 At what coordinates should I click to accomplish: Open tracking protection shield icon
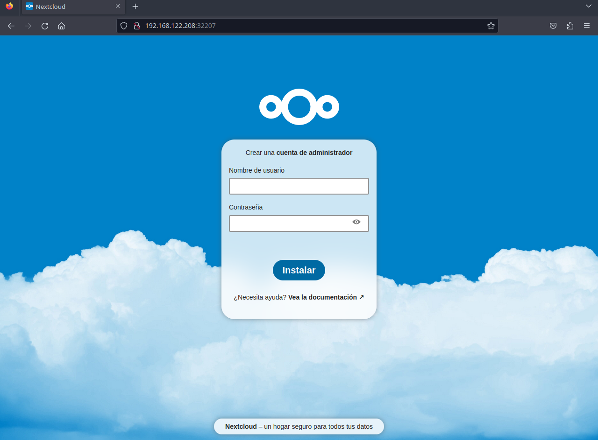pos(124,26)
